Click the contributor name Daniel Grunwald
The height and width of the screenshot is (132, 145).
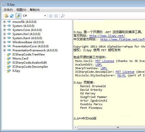click(x=93, y=86)
